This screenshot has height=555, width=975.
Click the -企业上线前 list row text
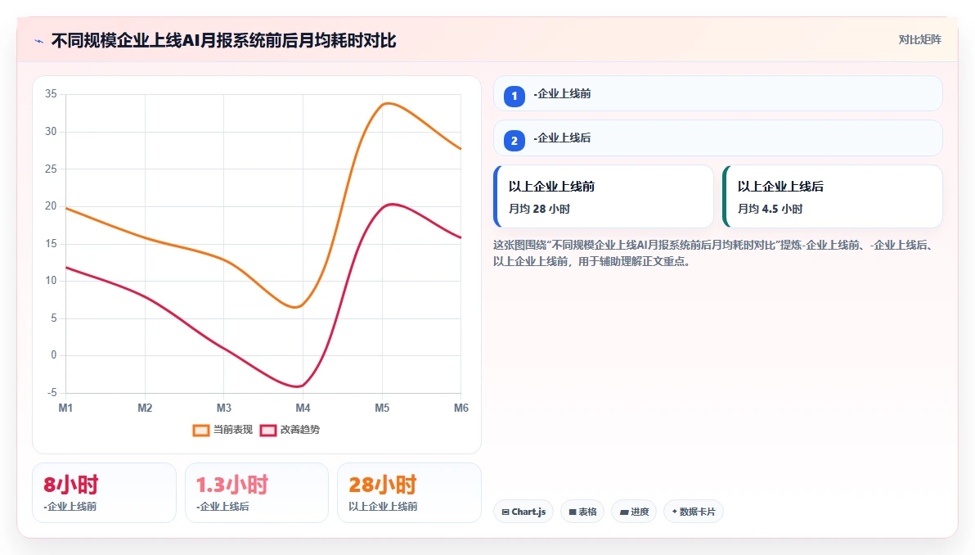coord(562,94)
